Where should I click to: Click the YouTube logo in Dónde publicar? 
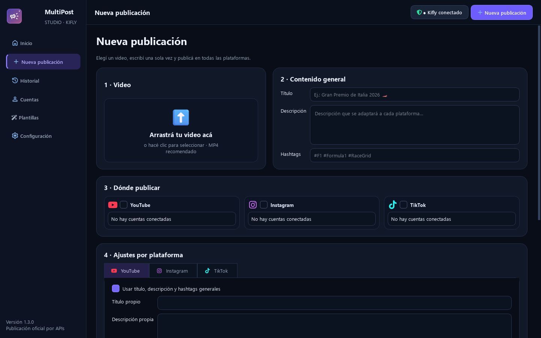pos(113,205)
